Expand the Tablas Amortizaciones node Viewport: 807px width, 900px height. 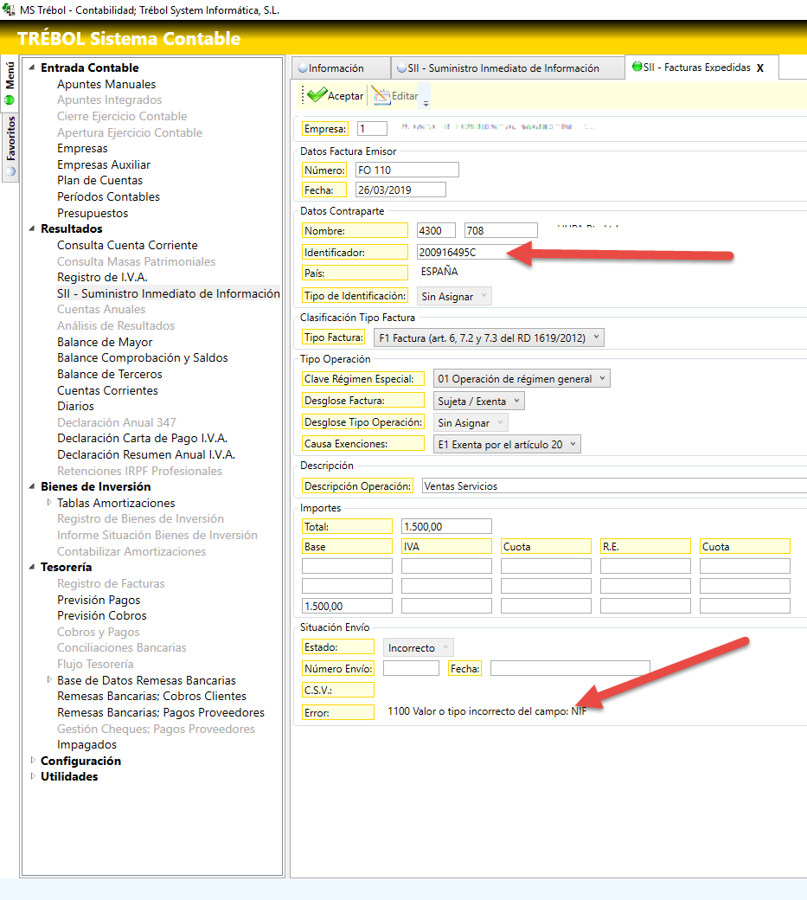tap(49, 502)
